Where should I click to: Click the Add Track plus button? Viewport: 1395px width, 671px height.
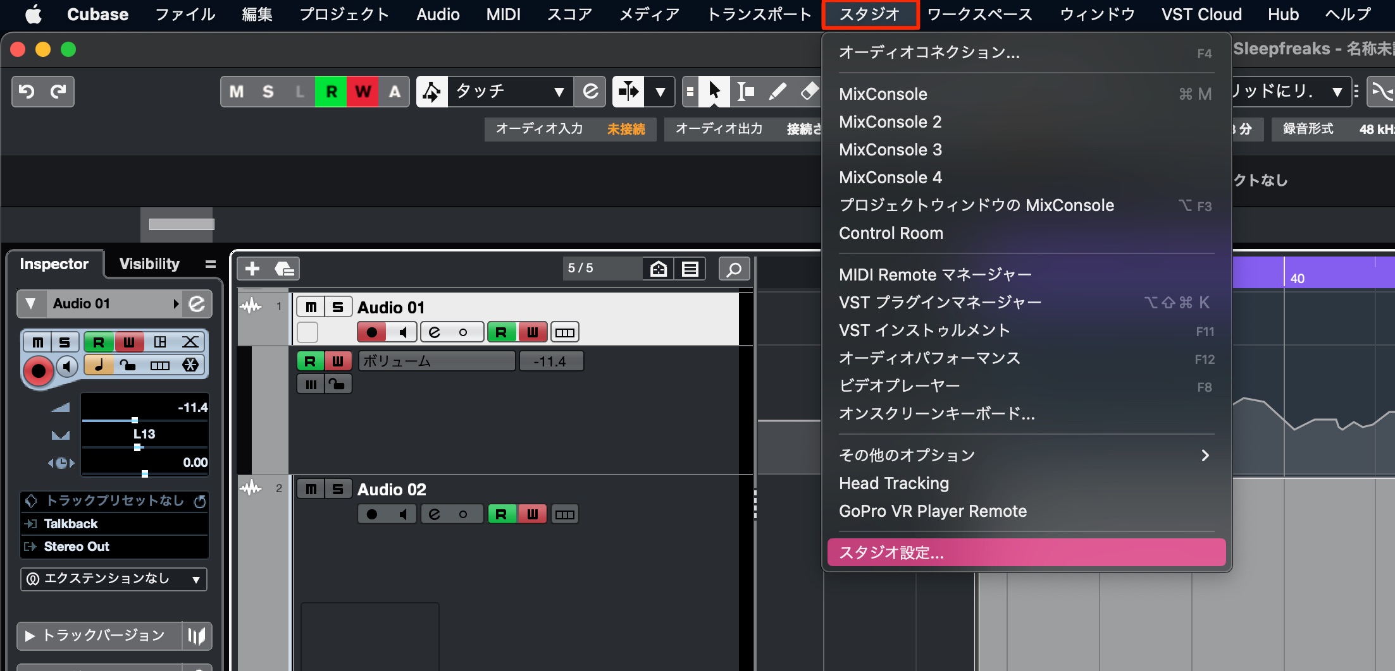point(252,269)
